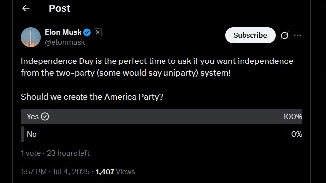
Task: Click the America Party question text
Action: coord(92,97)
